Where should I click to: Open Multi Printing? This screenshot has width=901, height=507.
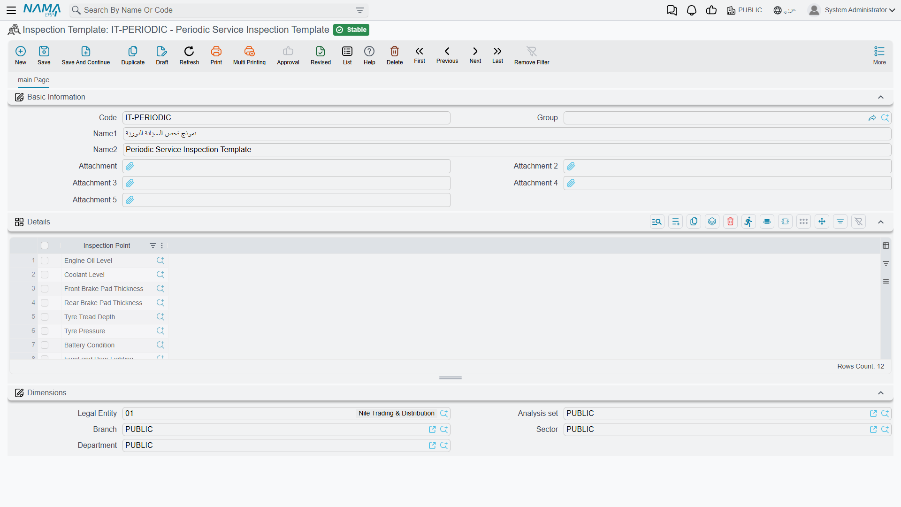[x=249, y=55]
